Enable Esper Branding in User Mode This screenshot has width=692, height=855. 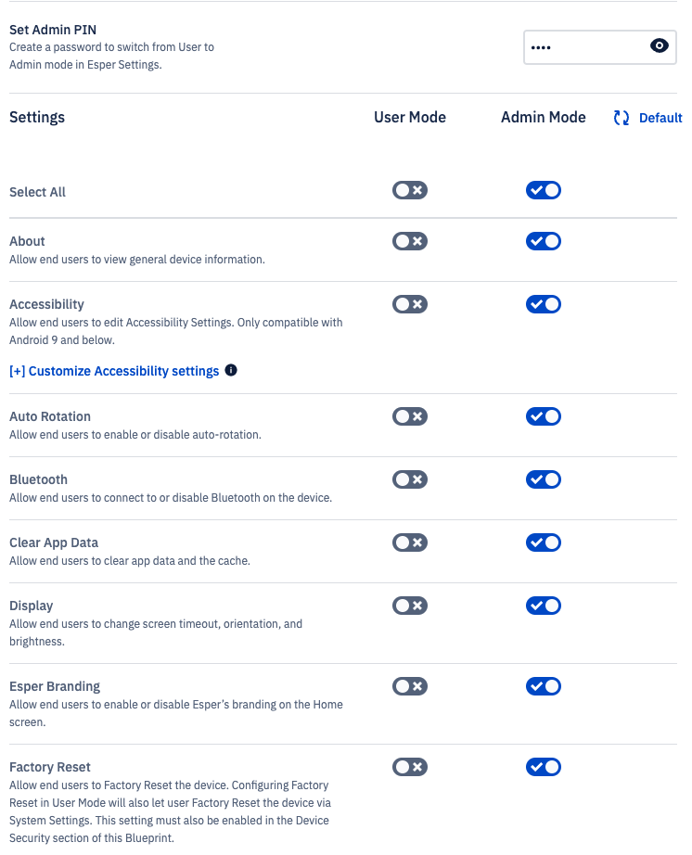click(409, 686)
